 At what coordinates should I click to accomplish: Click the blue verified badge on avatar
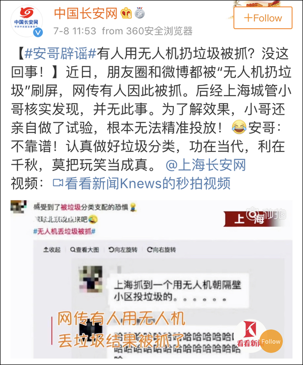(38, 33)
